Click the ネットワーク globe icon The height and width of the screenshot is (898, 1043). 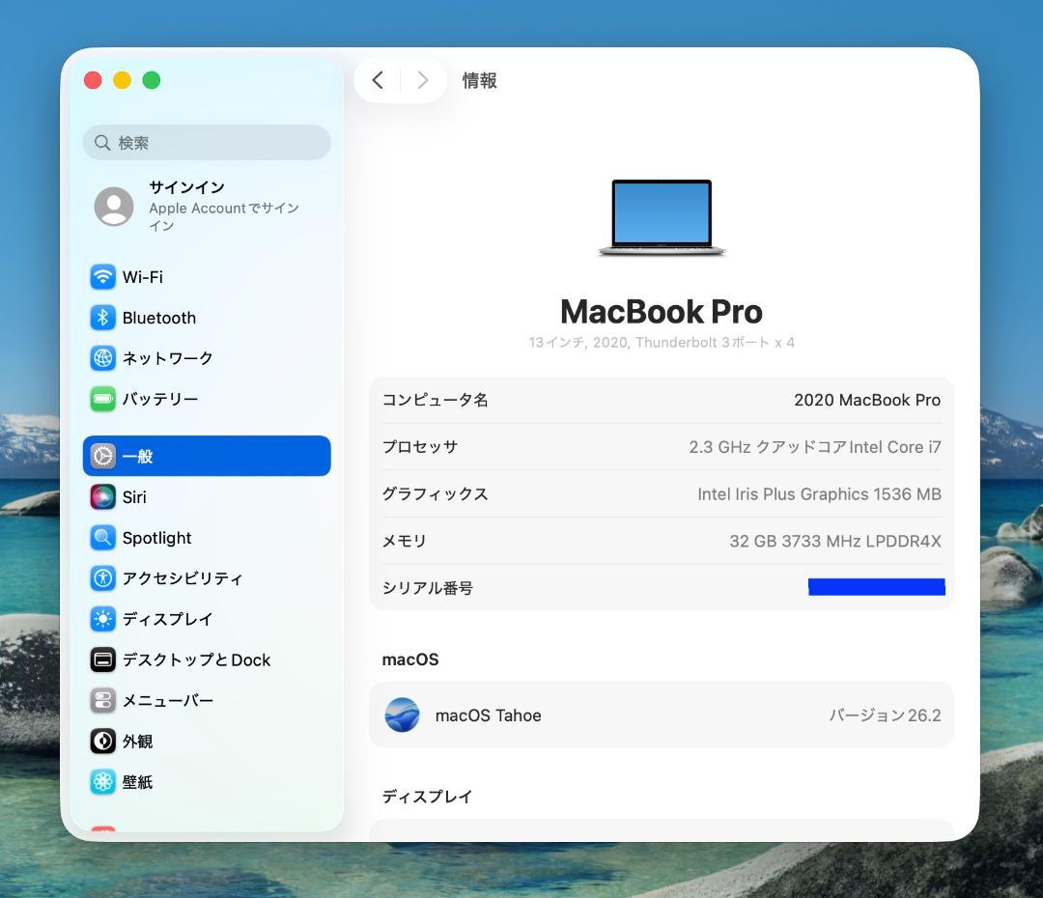coord(102,358)
